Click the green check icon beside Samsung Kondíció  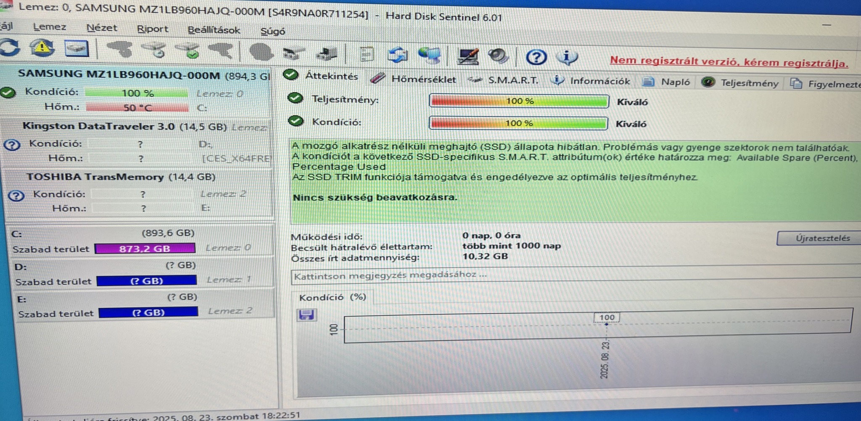(8, 92)
